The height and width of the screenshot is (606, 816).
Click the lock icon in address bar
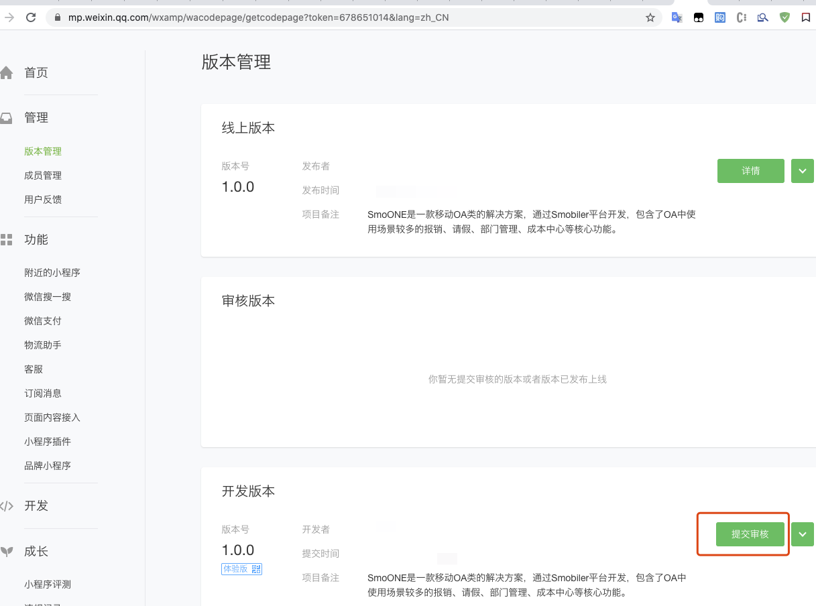pyautogui.click(x=57, y=18)
